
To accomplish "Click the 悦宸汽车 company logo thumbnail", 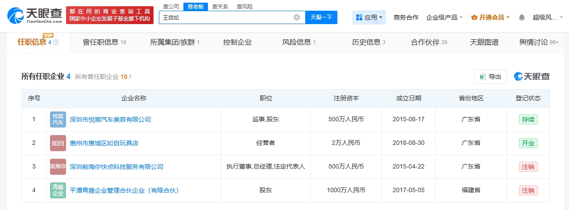I will point(58,119).
